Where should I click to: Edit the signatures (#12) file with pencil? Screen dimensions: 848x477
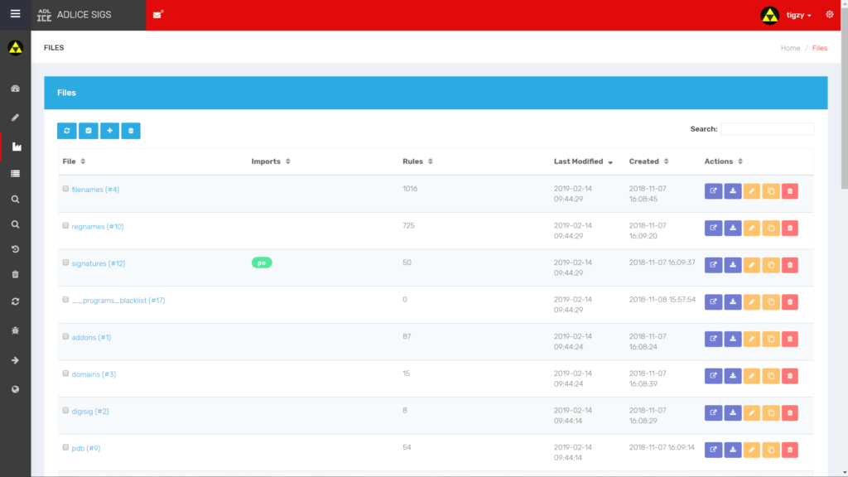(752, 265)
